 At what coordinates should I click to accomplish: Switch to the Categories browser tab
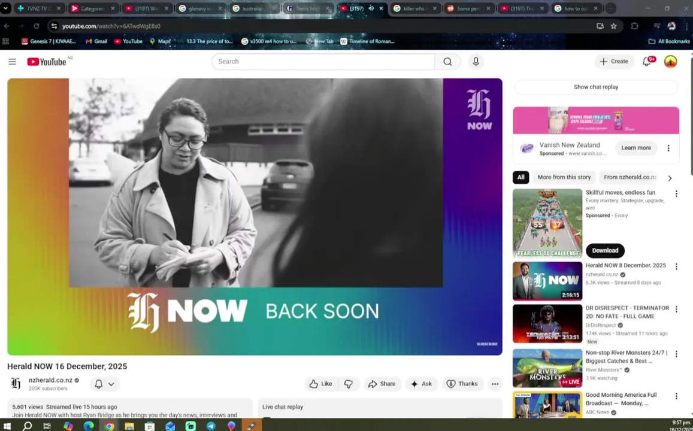click(x=92, y=8)
